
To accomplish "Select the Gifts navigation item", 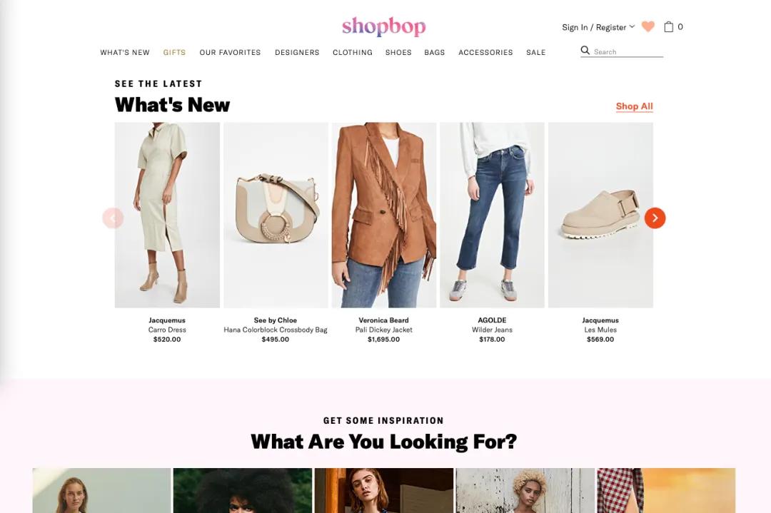I will coord(175,52).
